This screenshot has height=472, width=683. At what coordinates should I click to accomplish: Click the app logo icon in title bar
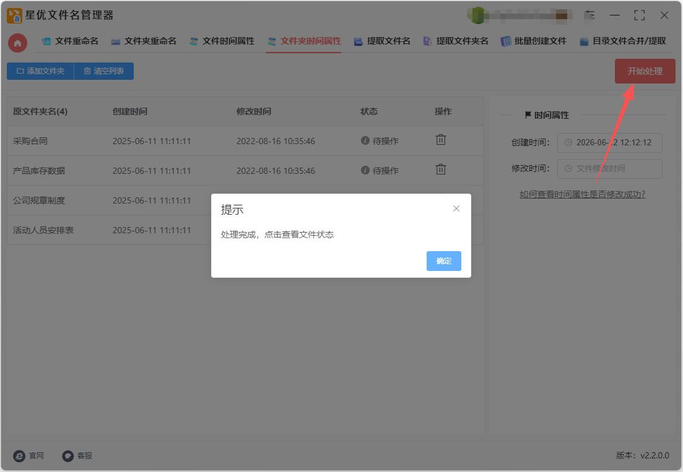[14, 15]
